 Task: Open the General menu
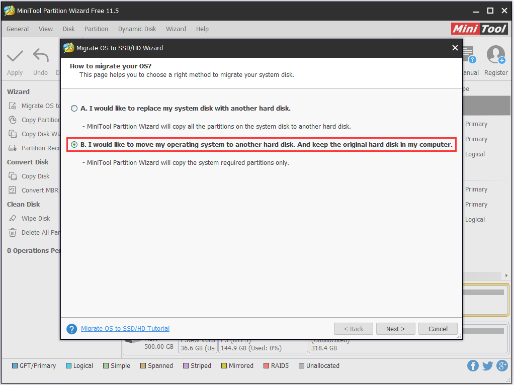[18, 29]
